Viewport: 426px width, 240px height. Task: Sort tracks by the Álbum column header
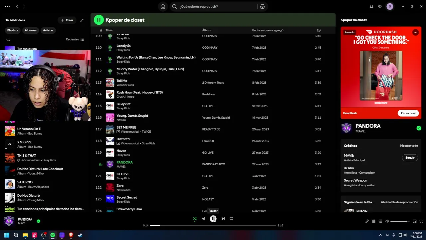(207, 30)
